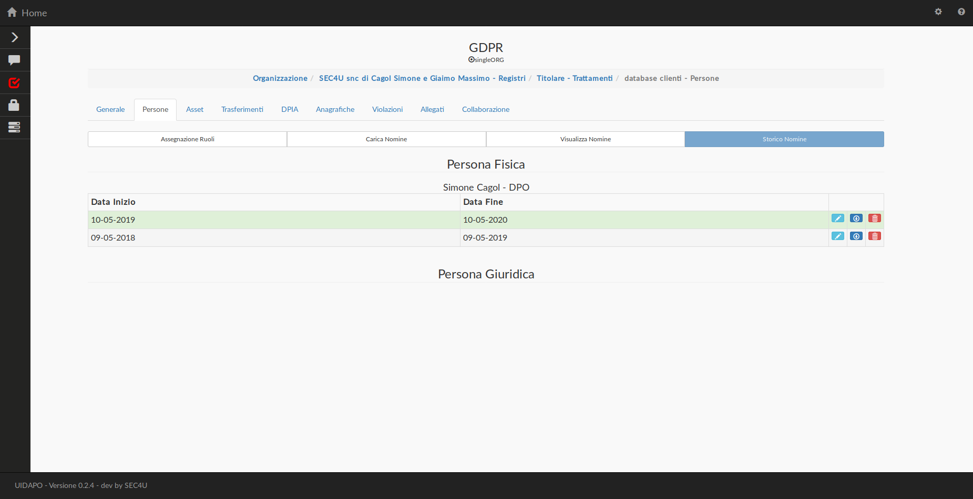Click the Carica Nomine button
This screenshot has height=499, width=973.
(x=386, y=139)
